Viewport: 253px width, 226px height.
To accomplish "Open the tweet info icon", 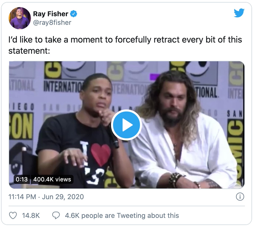I will pos(240,197).
